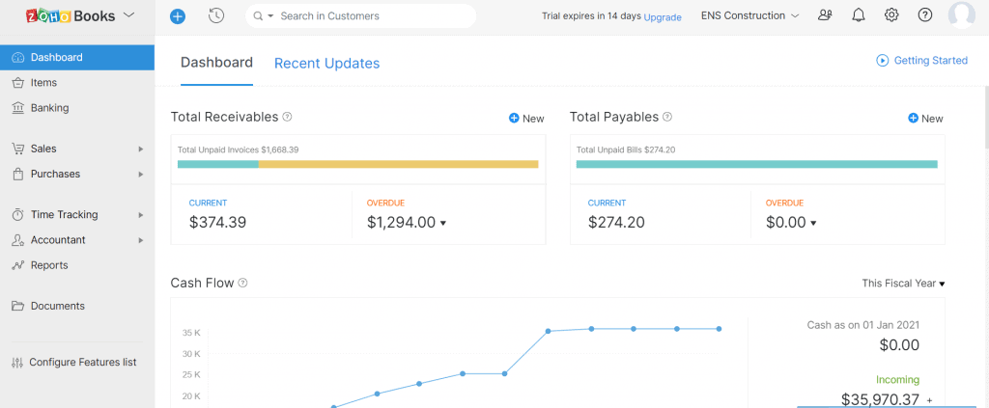This screenshot has width=989, height=408.
Task: Click Cash Flow help info icon
Action: point(242,284)
